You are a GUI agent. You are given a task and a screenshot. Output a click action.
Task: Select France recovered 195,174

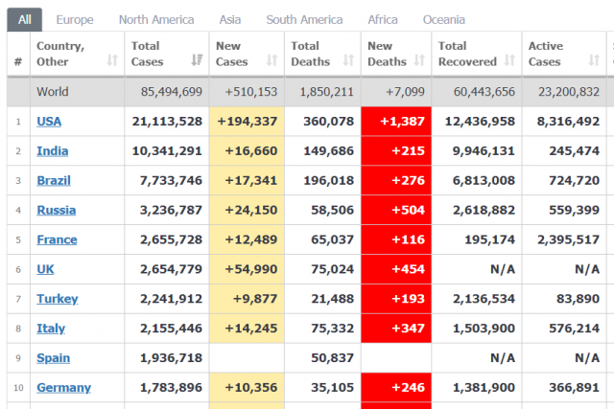[x=490, y=239]
